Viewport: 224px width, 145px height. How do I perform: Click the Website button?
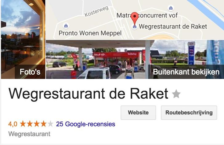(x=138, y=113)
